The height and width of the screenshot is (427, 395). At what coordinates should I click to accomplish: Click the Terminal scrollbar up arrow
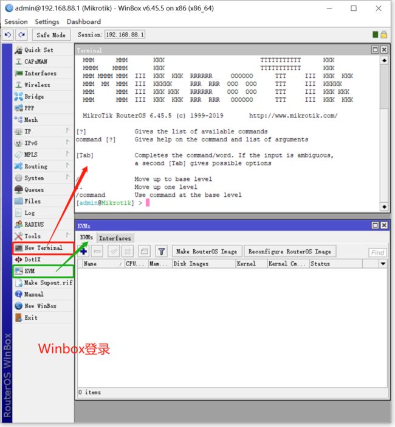(x=384, y=60)
